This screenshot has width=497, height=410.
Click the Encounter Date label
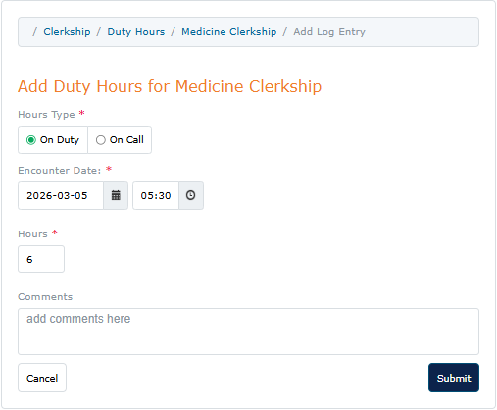point(60,171)
